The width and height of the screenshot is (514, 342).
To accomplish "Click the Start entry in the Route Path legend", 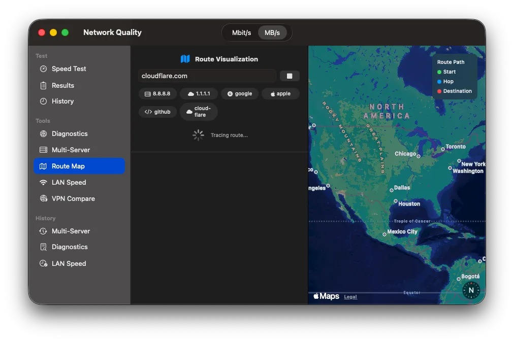I will pyautogui.click(x=446, y=72).
